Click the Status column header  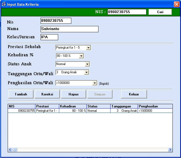coord(98,106)
